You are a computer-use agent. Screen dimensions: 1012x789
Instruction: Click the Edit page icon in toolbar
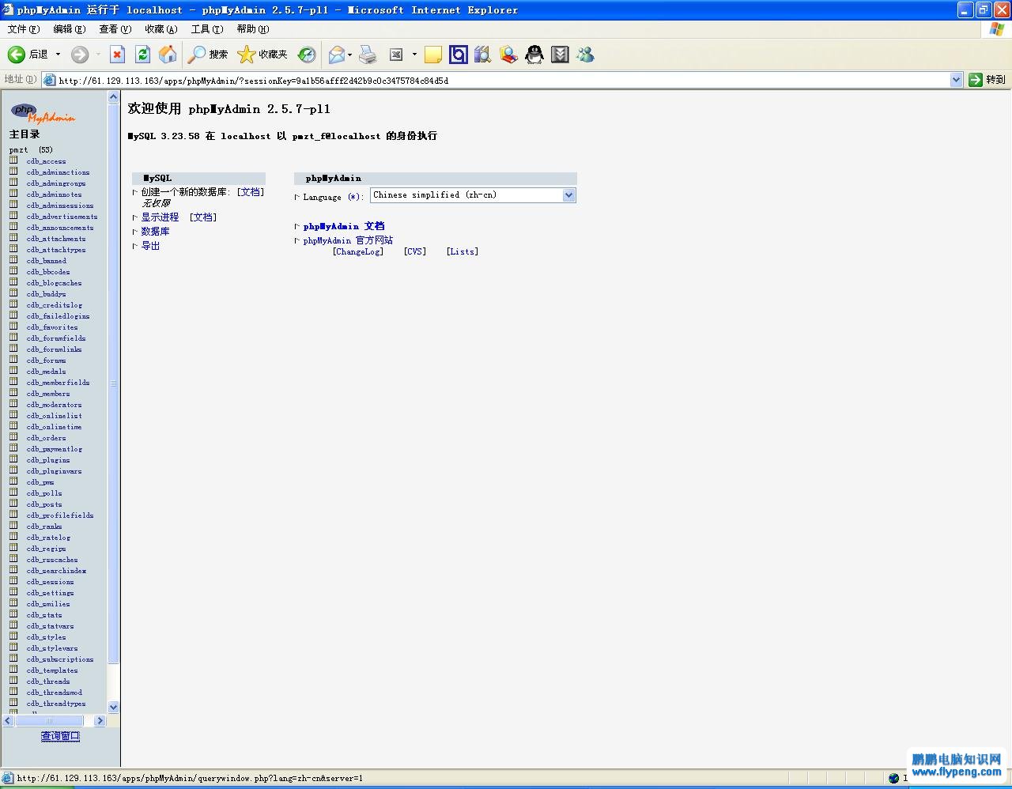pyautogui.click(x=397, y=55)
